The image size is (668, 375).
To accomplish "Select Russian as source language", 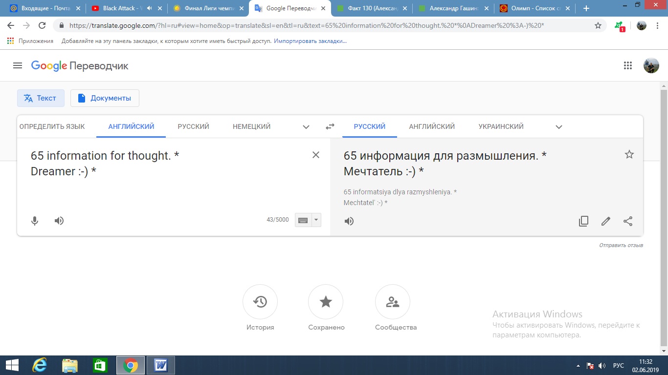I will click(193, 126).
